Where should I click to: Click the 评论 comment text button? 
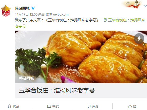(95, 106)
